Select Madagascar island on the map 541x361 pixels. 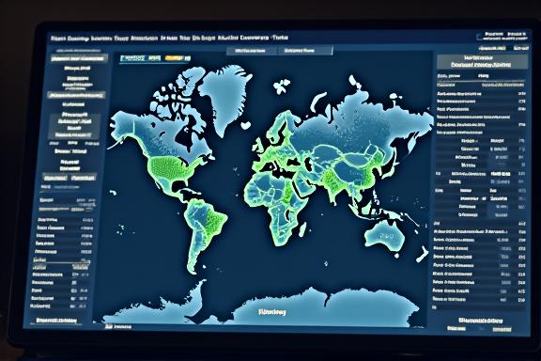pos(302,229)
